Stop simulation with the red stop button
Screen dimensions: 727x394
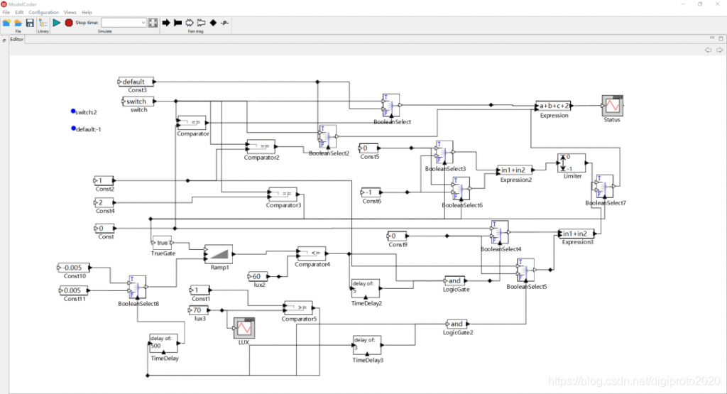coord(69,23)
